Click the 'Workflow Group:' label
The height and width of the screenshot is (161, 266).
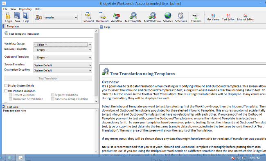coord(14,44)
